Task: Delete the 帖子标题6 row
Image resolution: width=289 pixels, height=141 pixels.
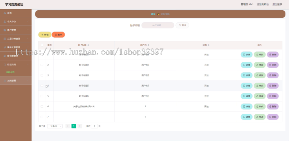Action: (273, 96)
